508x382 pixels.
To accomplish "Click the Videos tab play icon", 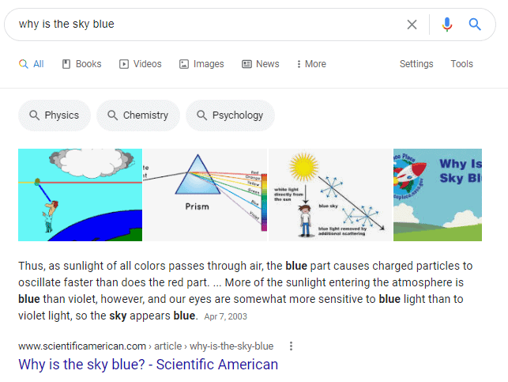I will click(124, 64).
